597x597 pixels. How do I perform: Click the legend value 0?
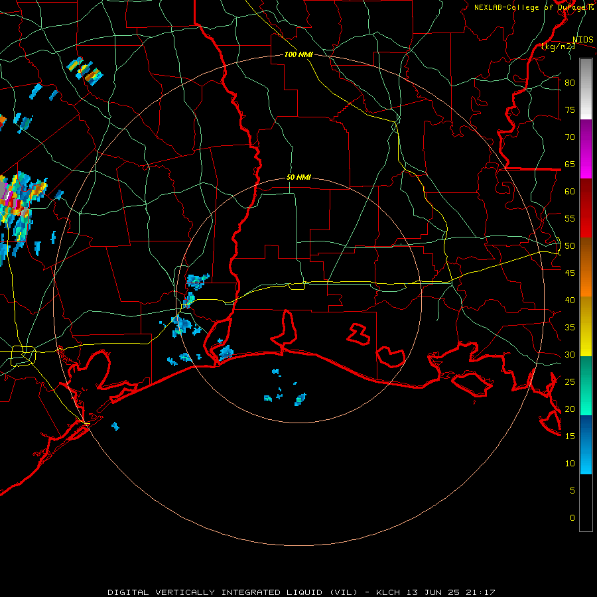tap(572, 518)
